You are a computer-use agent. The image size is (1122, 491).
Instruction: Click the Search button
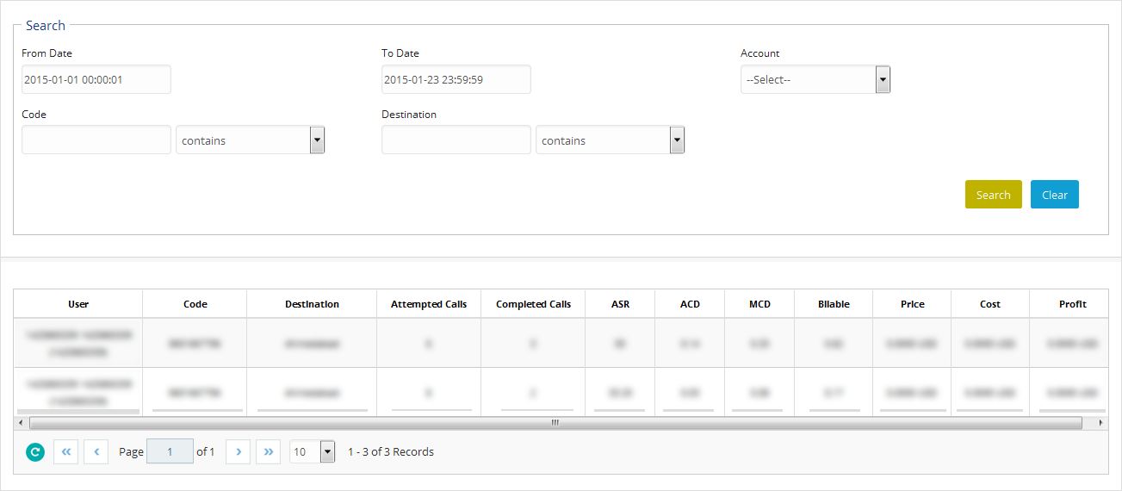click(x=994, y=195)
